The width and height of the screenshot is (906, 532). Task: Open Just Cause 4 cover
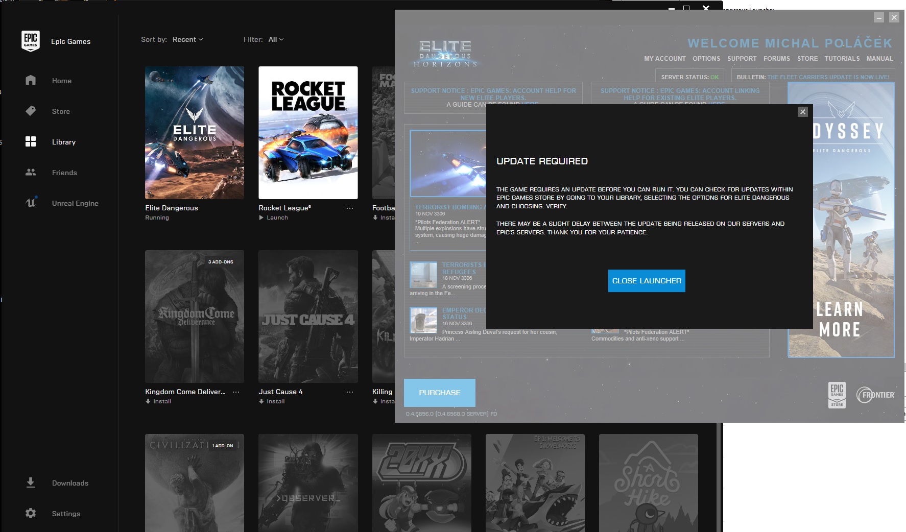point(308,317)
